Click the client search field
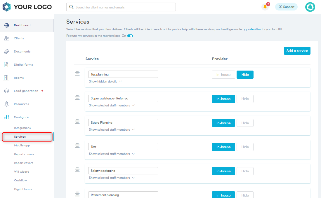Screen dimensions: 321x198 121,7
